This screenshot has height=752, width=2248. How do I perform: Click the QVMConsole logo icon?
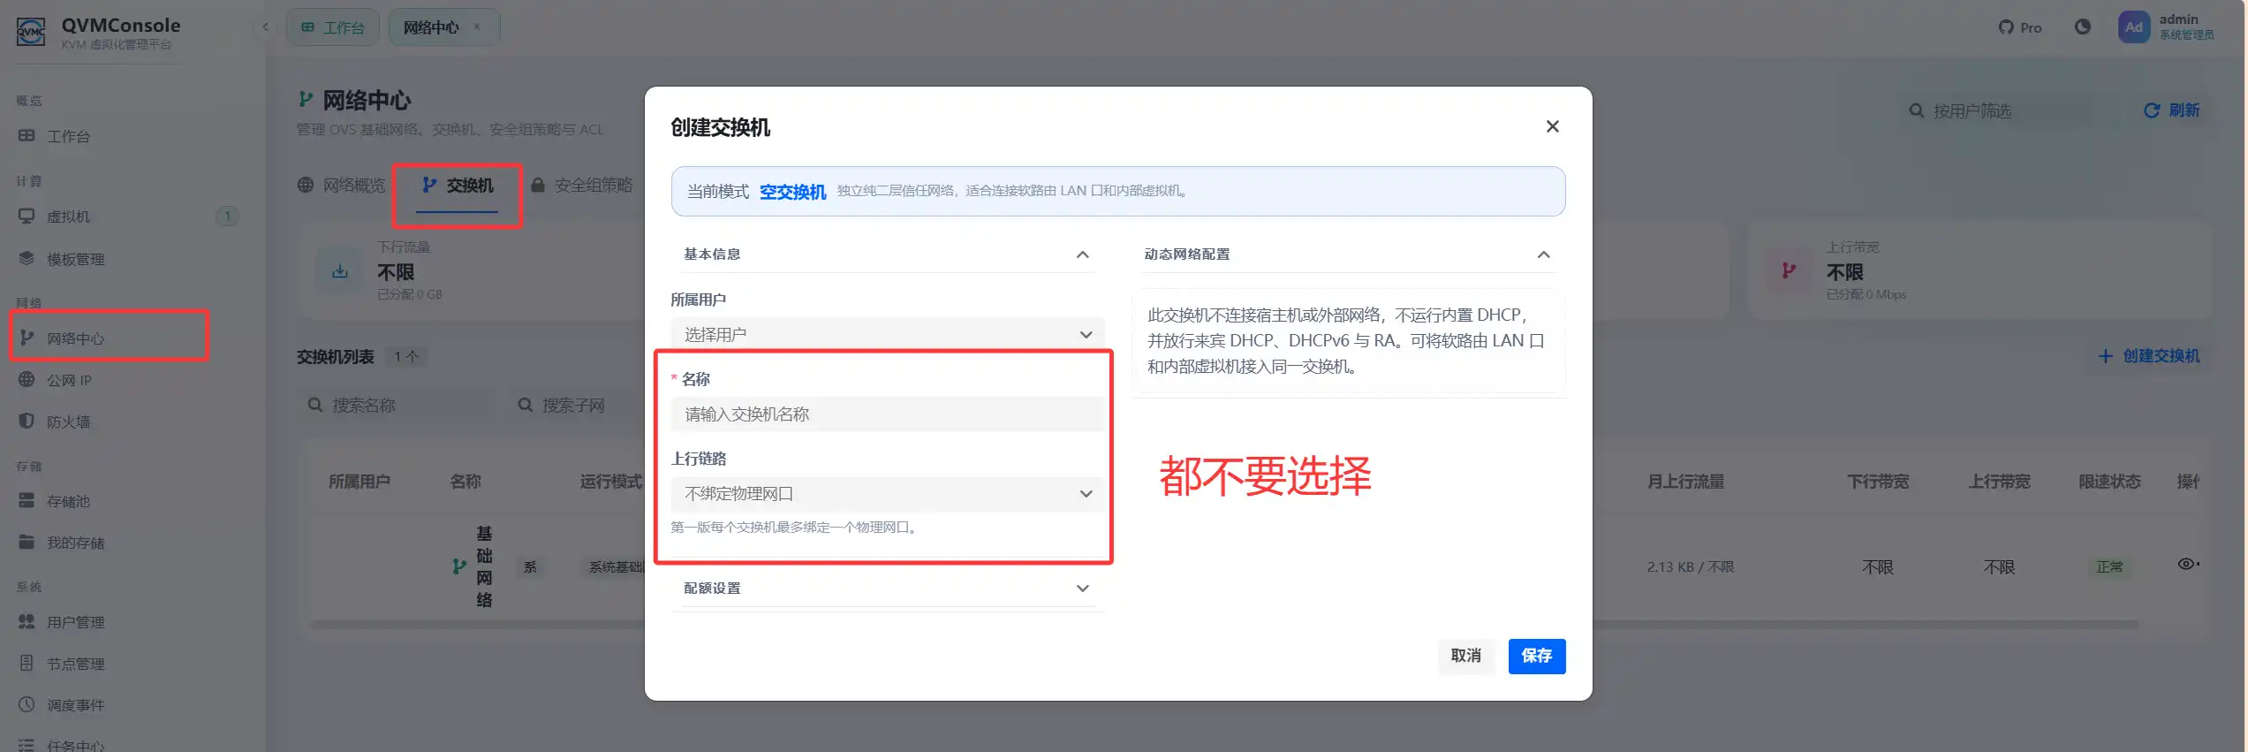(31, 32)
